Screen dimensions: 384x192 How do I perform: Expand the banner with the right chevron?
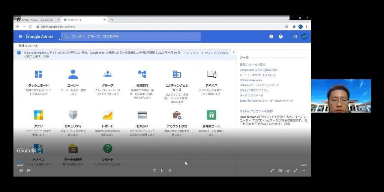pyautogui.click(x=234, y=52)
